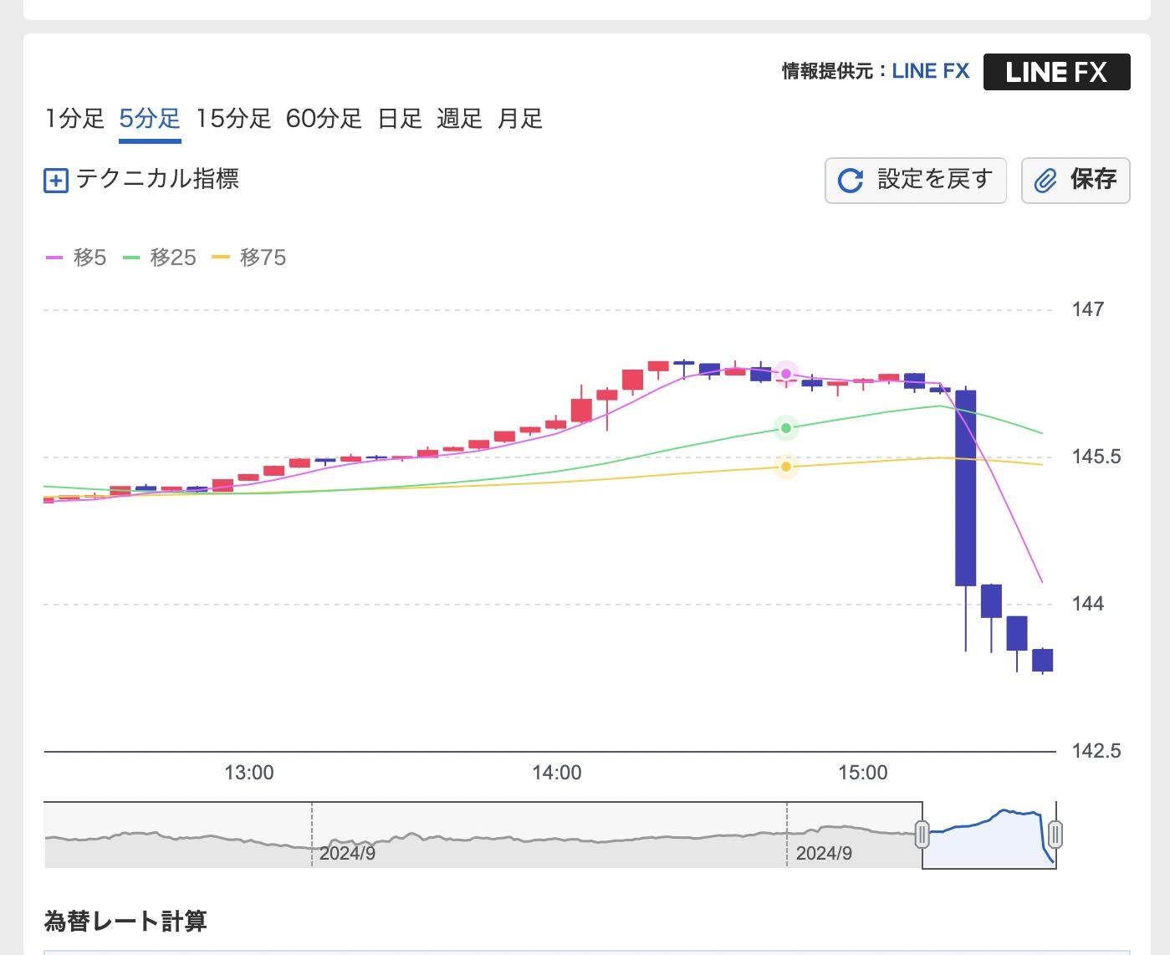Click the 為替レート計算 heading
The width and height of the screenshot is (1170, 955).
pyautogui.click(x=125, y=922)
